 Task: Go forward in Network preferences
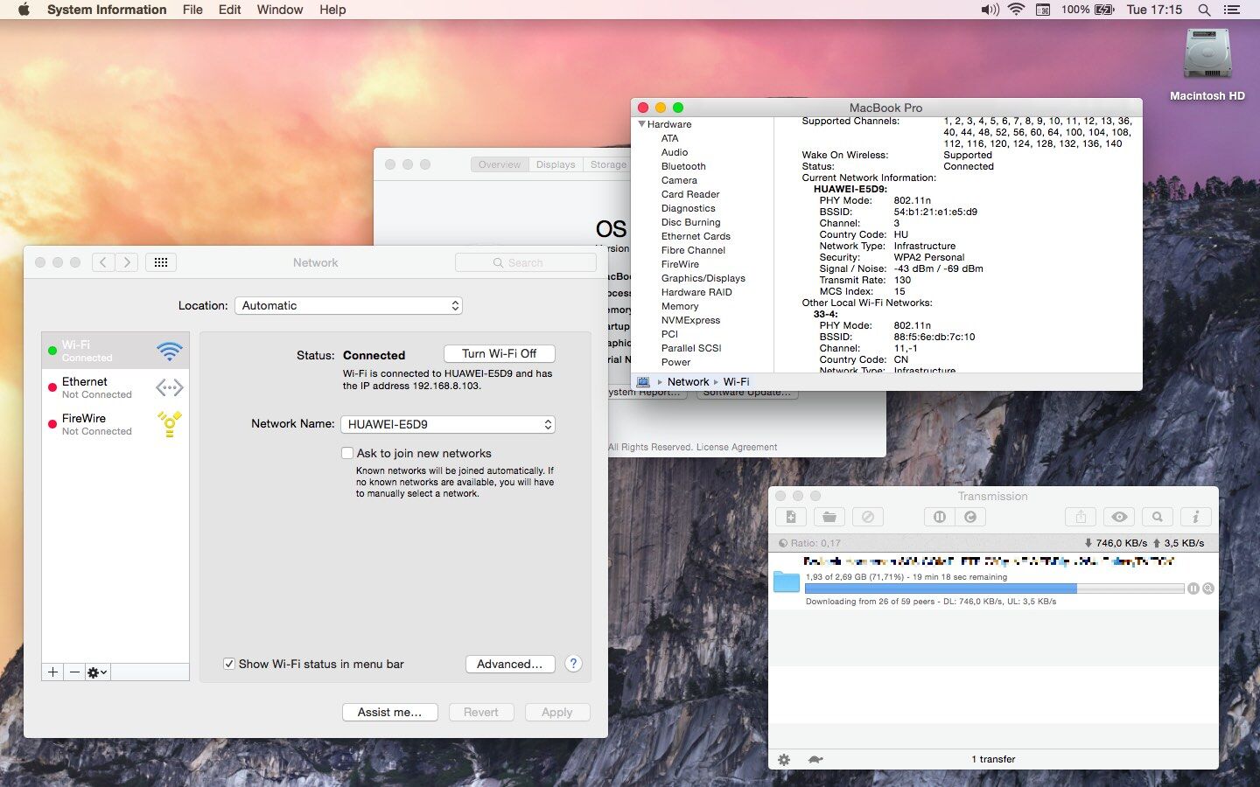click(x=127, y=262)
